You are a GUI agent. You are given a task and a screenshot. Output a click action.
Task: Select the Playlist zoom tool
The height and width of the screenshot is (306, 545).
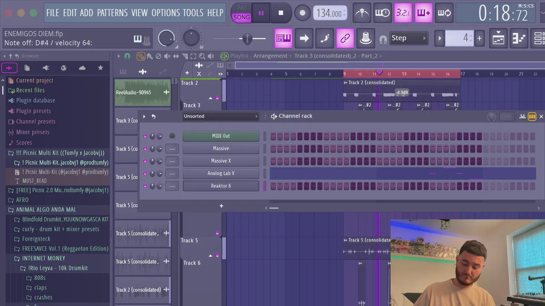202,56
